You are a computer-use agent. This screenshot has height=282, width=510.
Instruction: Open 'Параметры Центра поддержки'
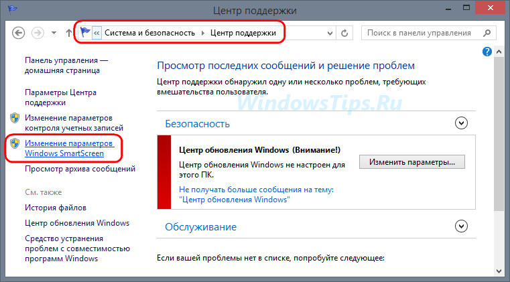coord(60,98)
